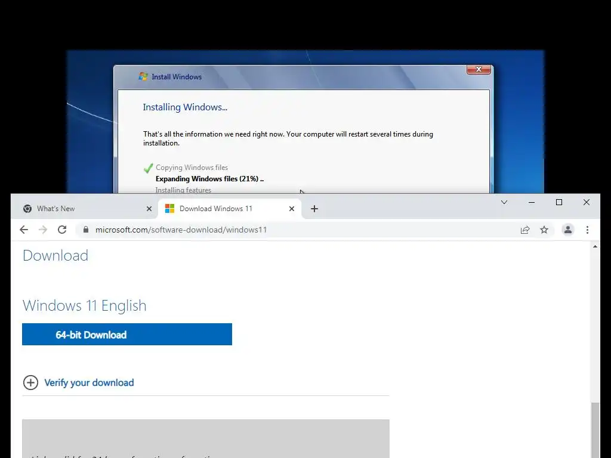Click the vertical scrollbar thumb
This screenshot has width=611, height=458.
(x=595, y=430)
